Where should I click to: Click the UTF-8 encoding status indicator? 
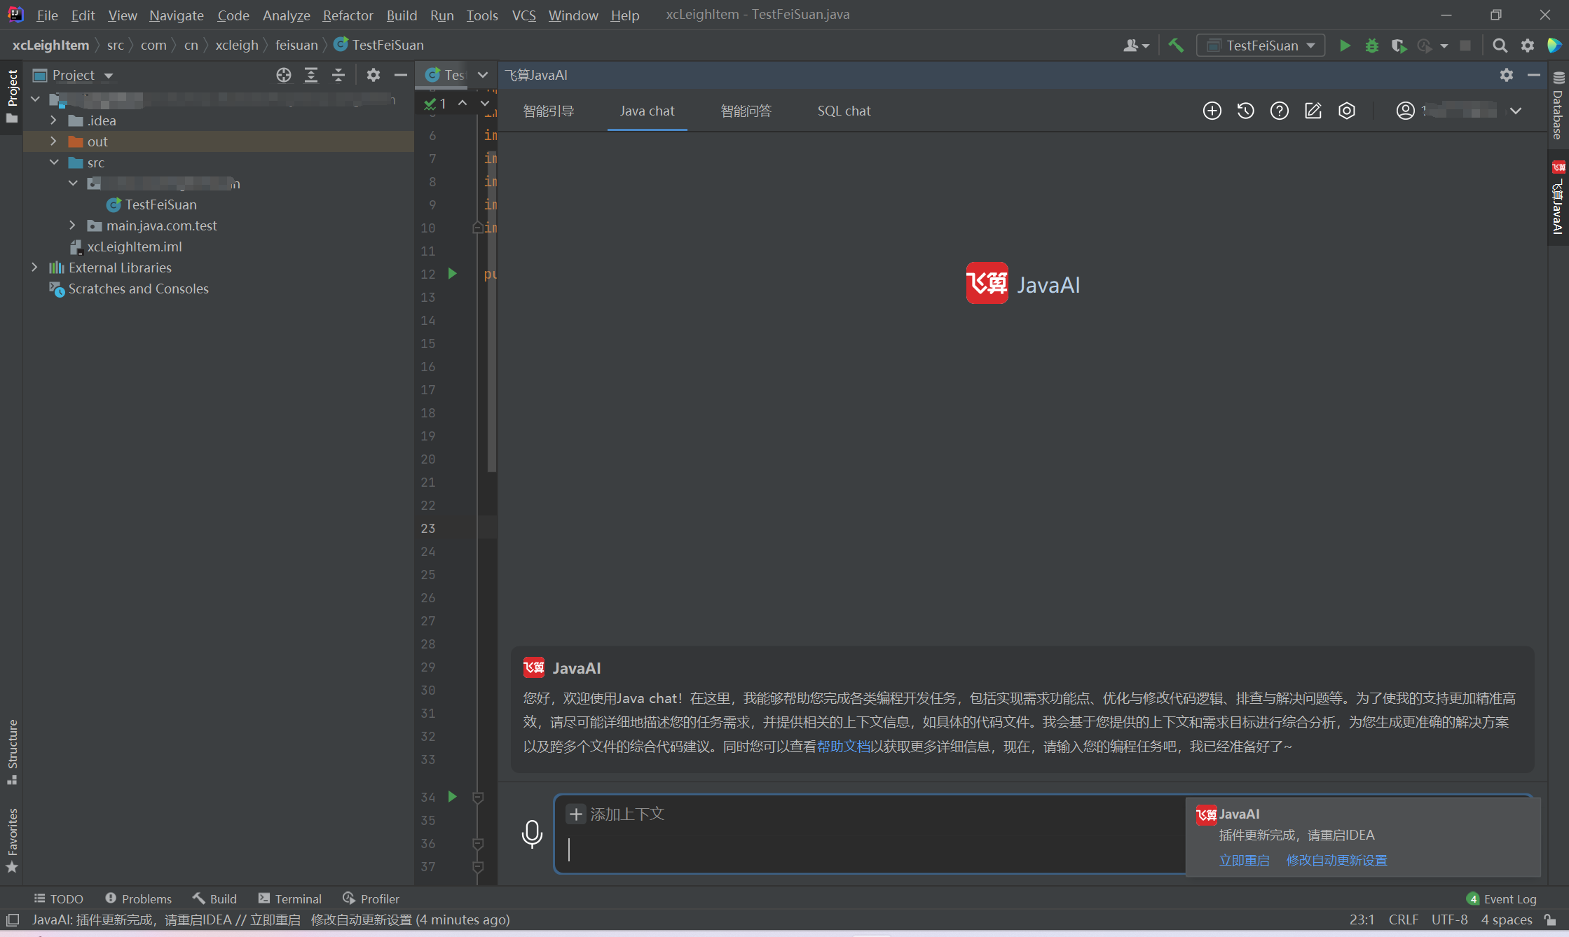click(1449, 919)
